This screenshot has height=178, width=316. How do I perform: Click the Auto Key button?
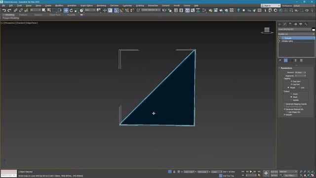274,172
